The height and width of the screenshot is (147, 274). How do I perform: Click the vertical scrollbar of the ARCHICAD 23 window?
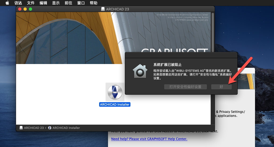click(x=213, y=68)
